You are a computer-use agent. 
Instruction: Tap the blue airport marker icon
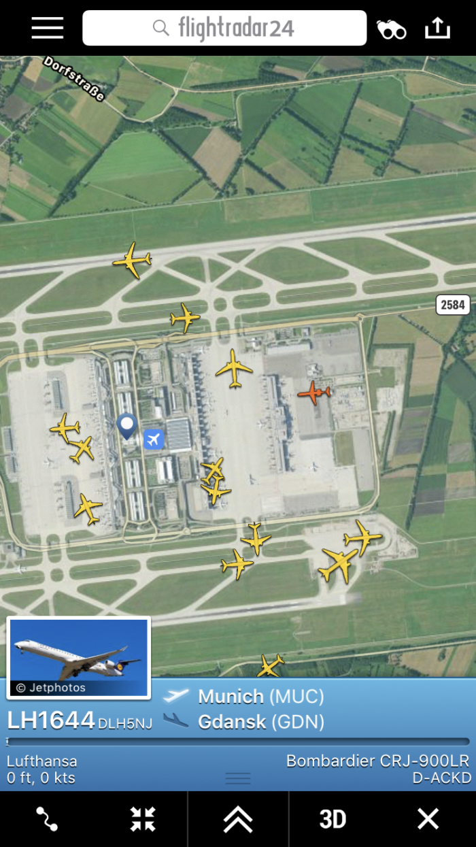pos(154,439)
